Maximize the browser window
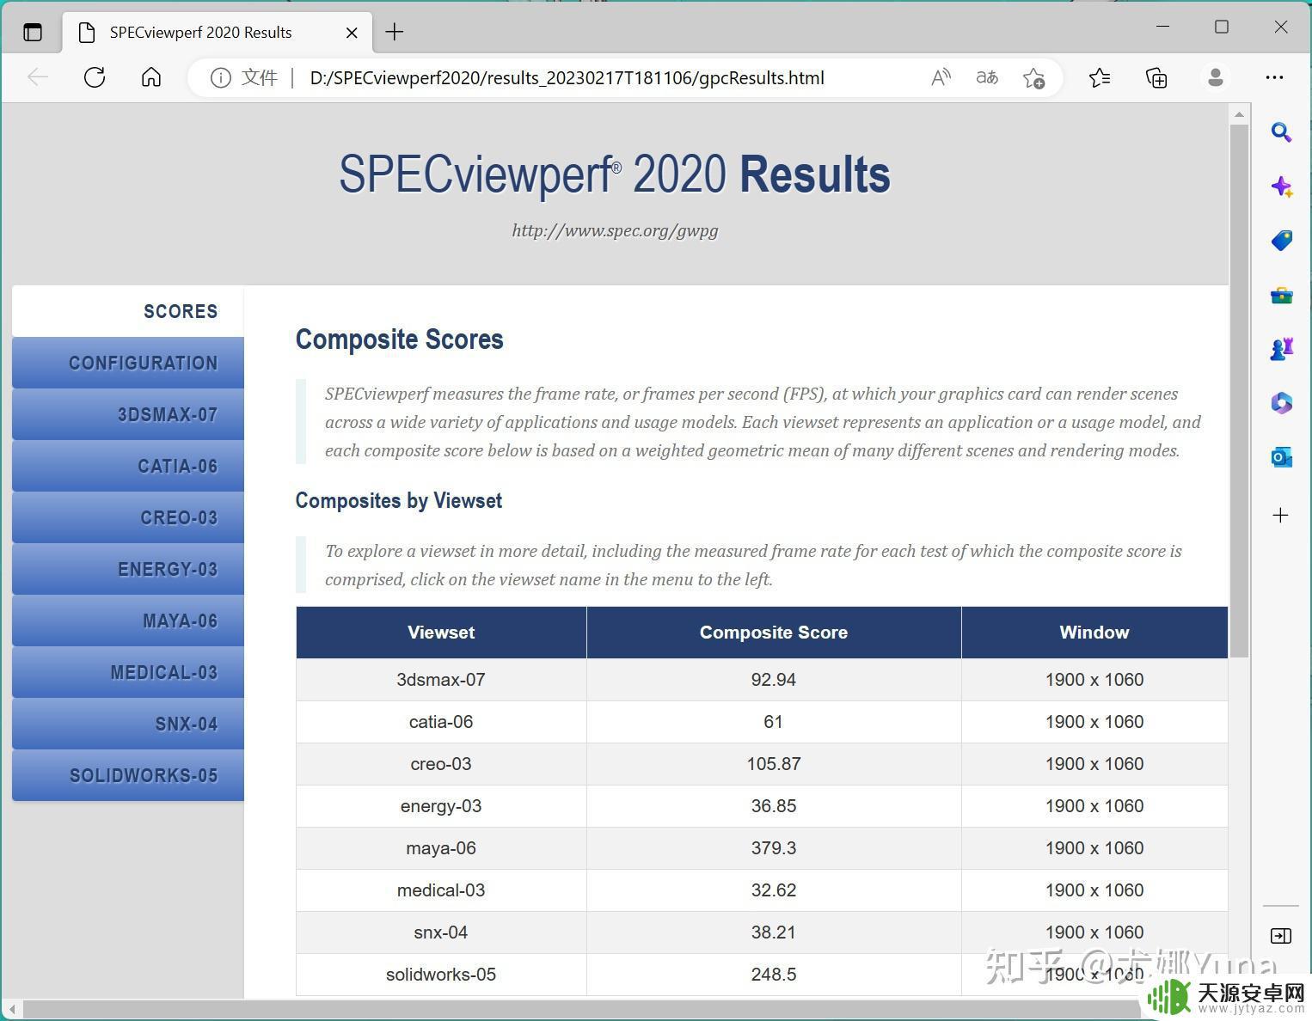1312x1021 pixels. pos(1222,27)
